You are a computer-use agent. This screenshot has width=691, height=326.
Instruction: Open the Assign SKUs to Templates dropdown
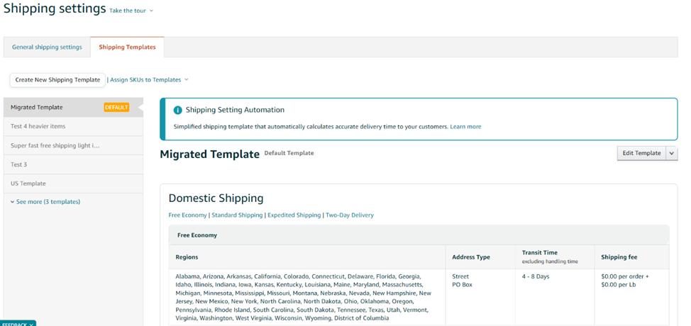(149, 80)
